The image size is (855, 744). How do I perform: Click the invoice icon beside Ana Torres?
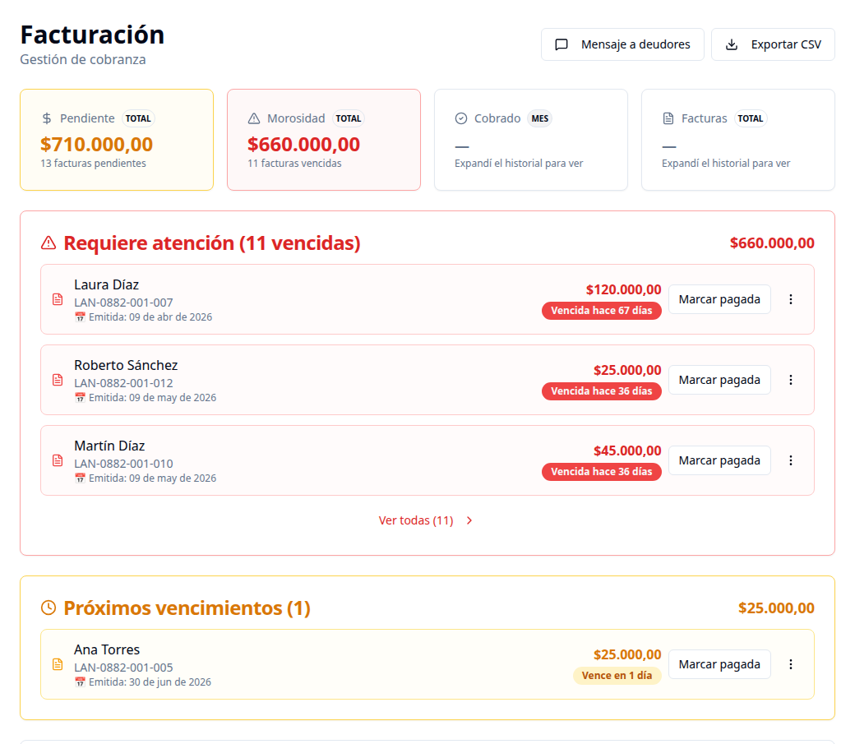58,664
